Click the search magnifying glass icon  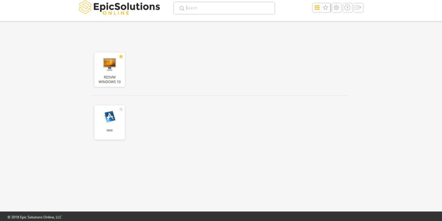[x=182, y=8]
